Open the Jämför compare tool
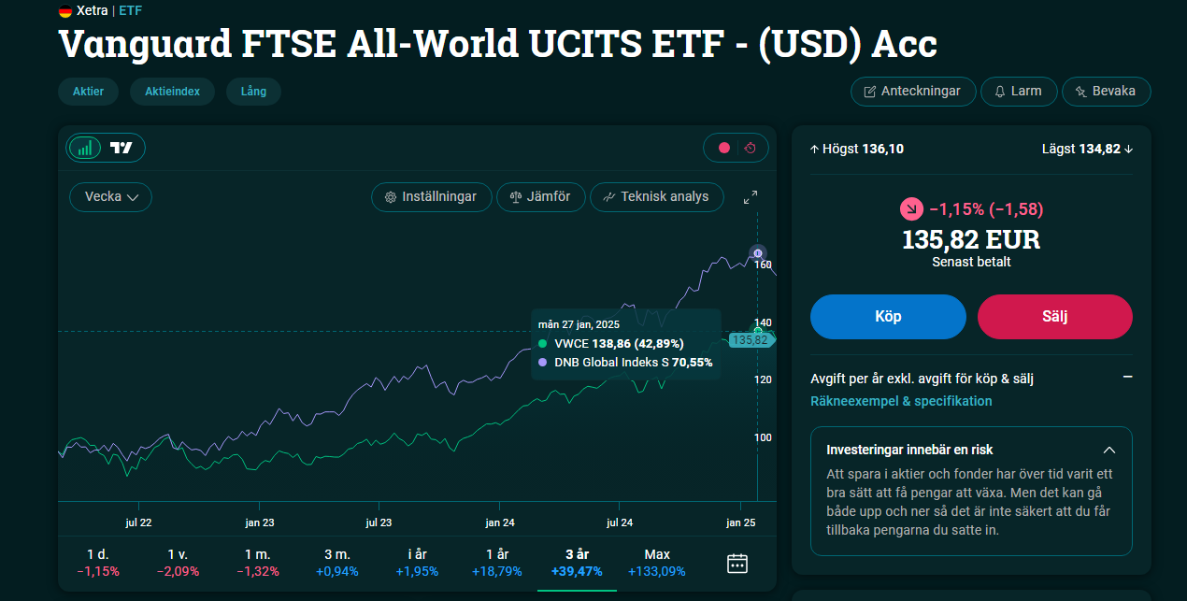 click(x=540, y=197)
